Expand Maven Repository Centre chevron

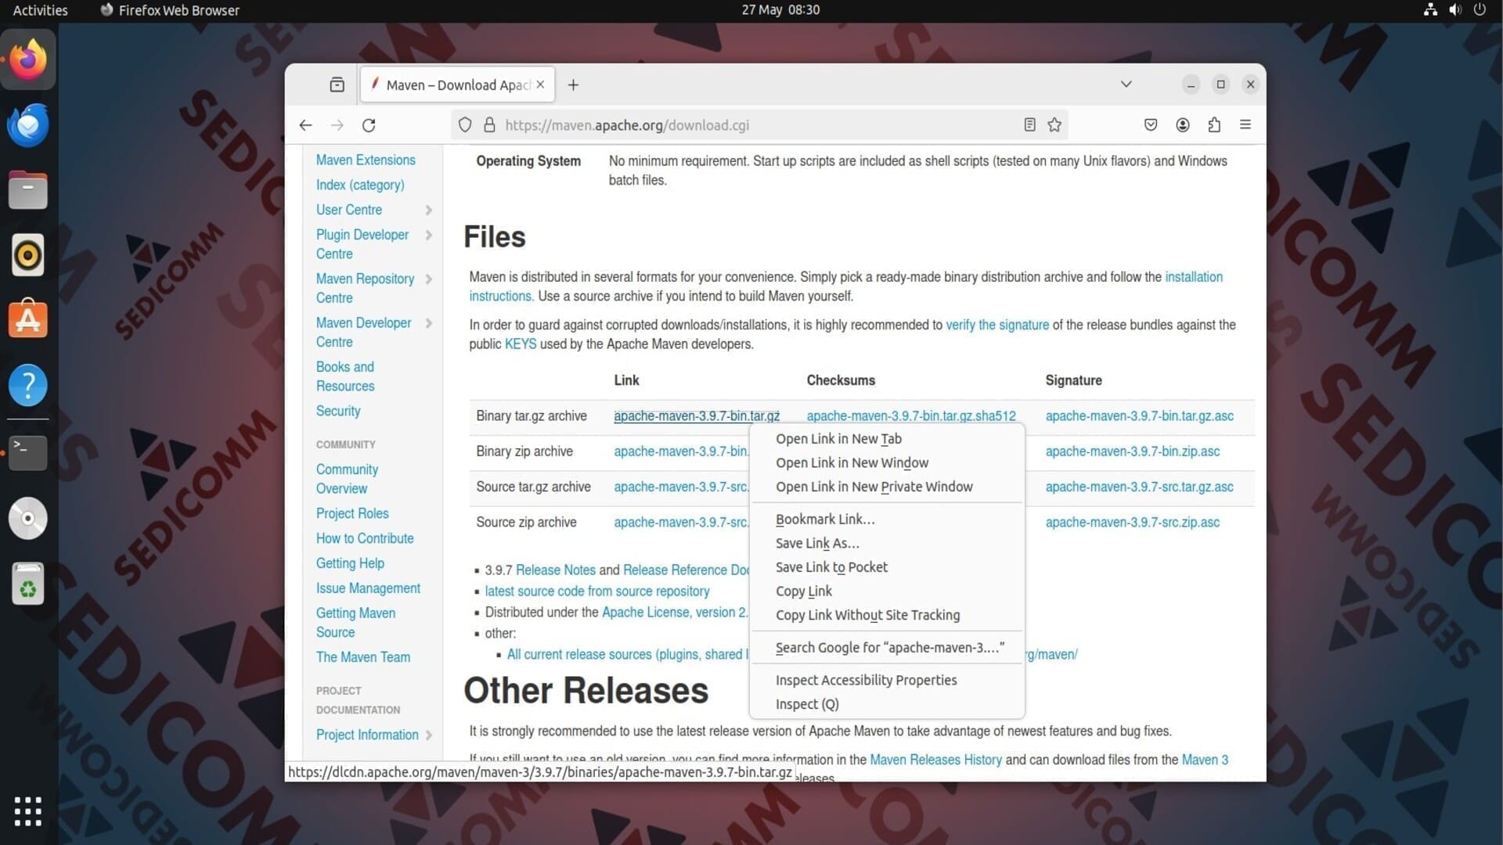[429, 279]
